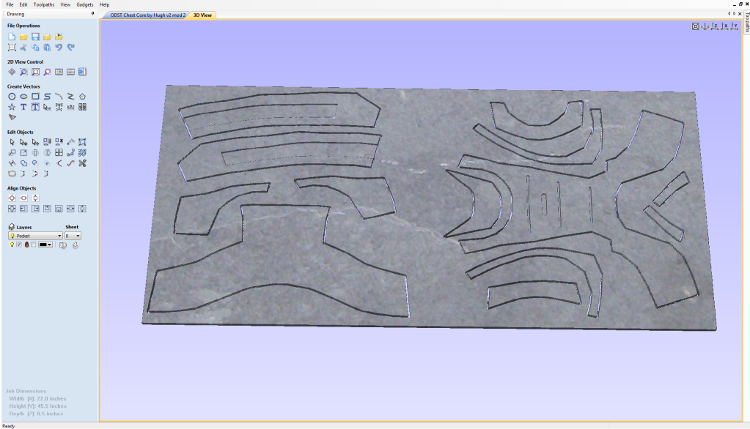
Task: Toggle layer visibility lightbulb icon
Action: click(x=12, y=245)
